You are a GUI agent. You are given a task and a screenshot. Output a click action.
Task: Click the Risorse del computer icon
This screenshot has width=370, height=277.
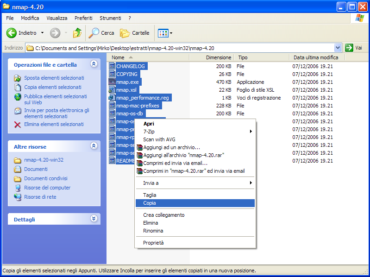[x=18, y=188]
